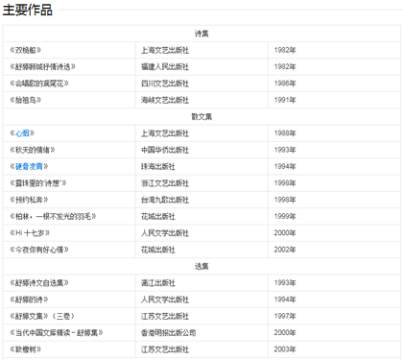Click the year 2002年
Image resolution: width=403 pixels, height=360 pixels.
click(x=285, y=250)
